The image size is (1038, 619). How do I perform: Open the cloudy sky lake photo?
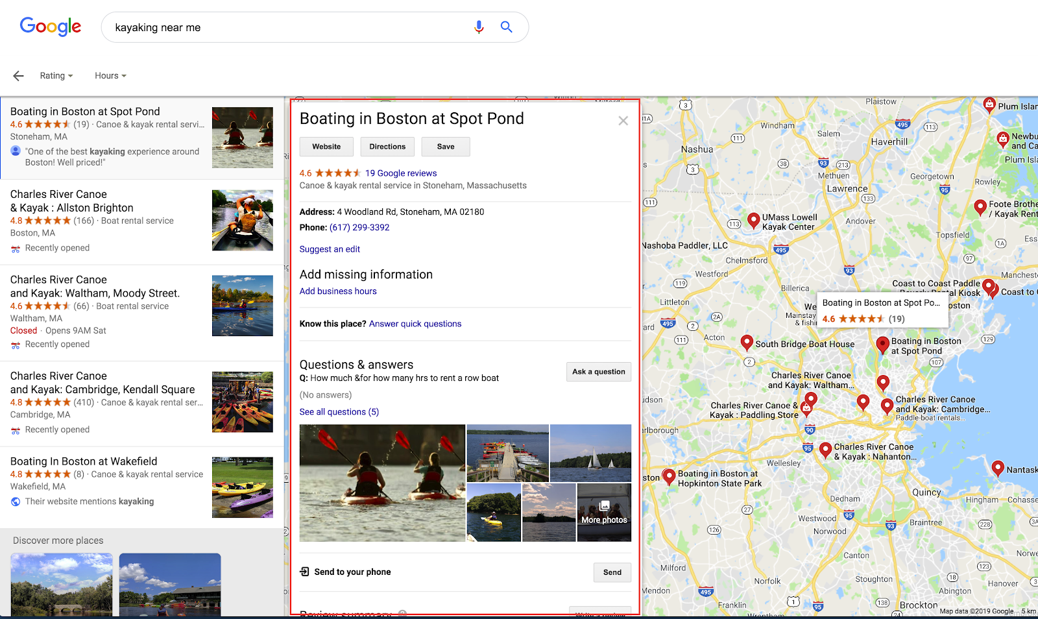[x=549, y=512]
